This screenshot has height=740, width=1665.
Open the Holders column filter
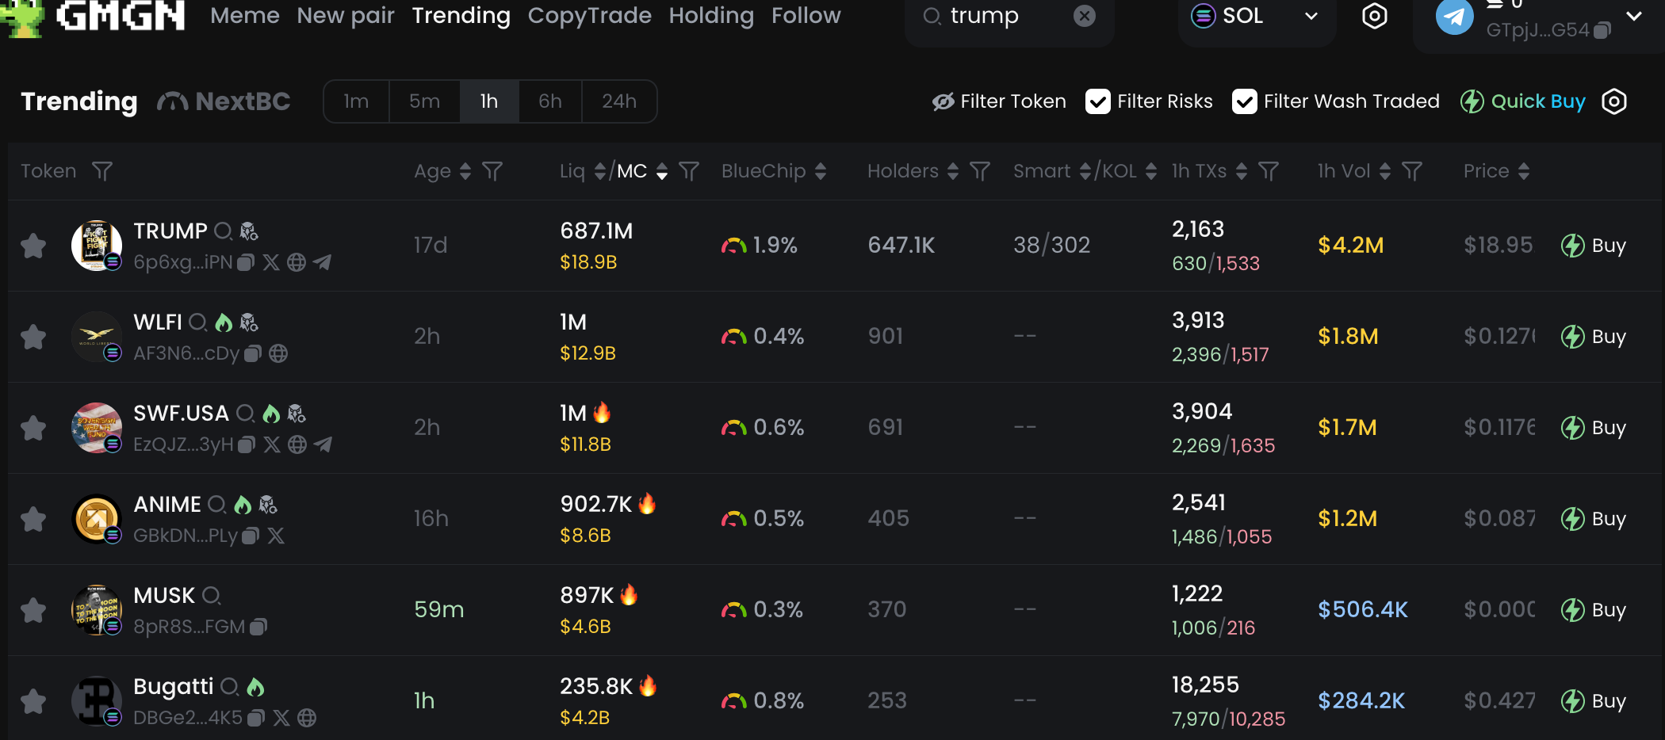click(980, 171)
